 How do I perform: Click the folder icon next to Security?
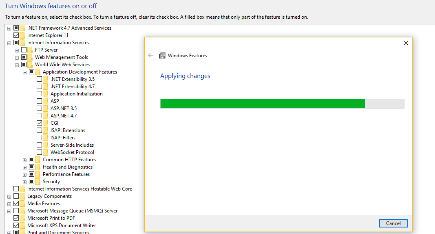click(38, 182)
